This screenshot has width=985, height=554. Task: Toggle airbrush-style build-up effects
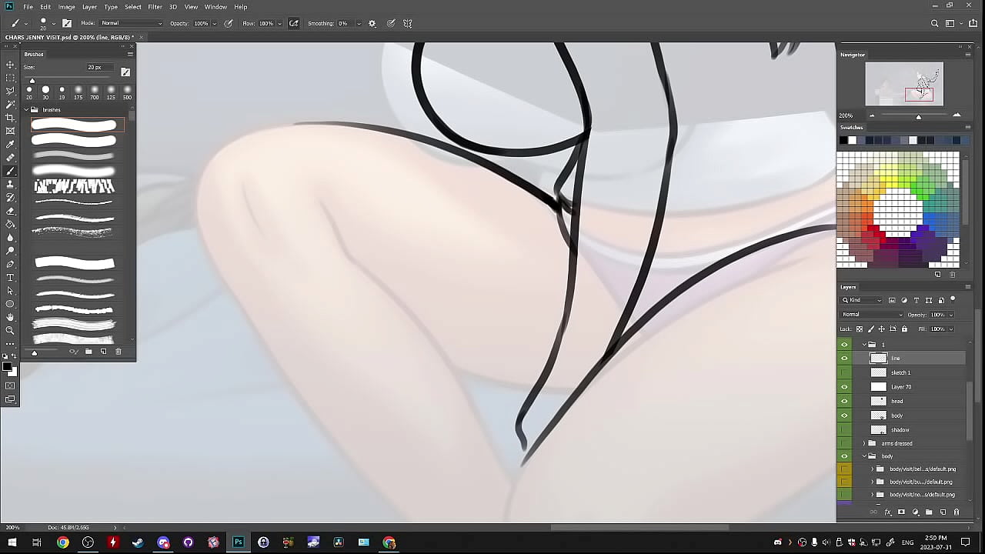click(293, 24)
